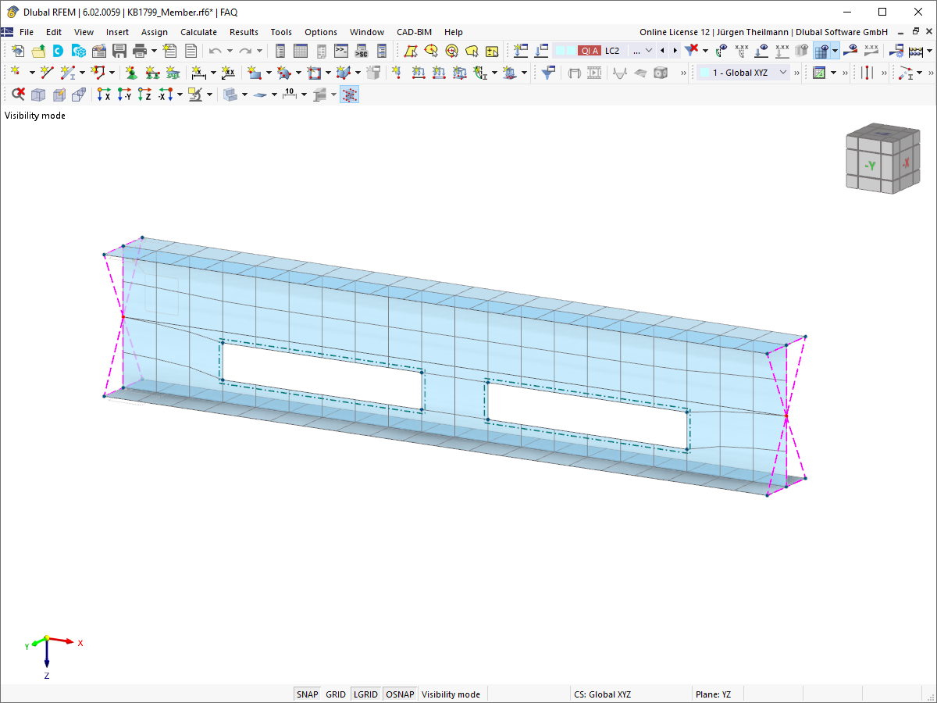Set view in Z direction
Viewport: 937px width, 703px height.
[x=144, y=95]
